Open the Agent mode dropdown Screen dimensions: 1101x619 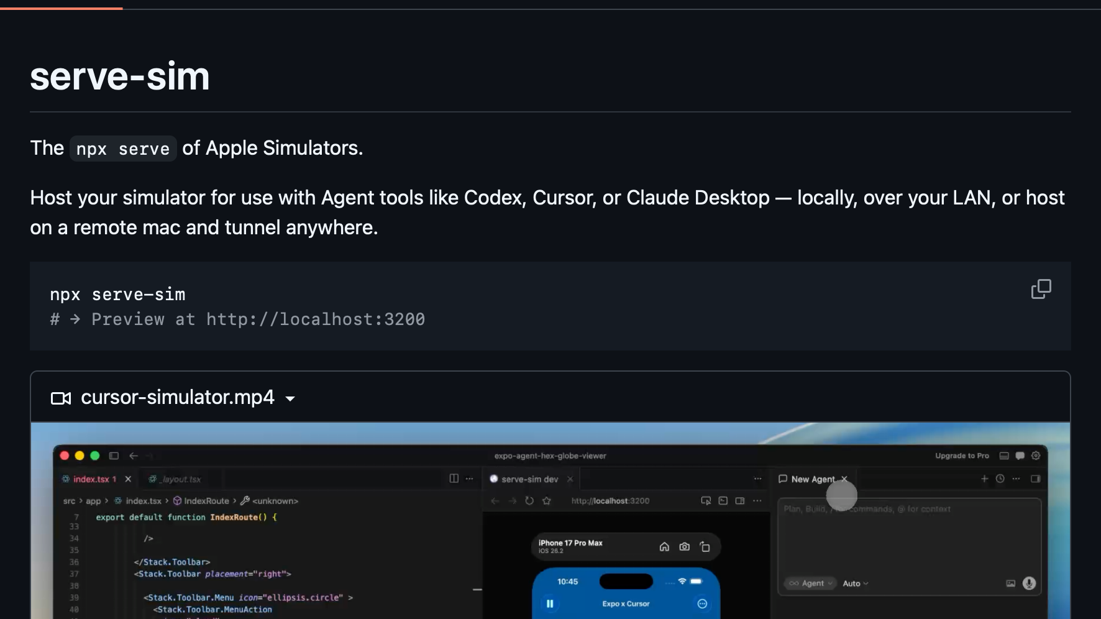pyautogui.click(x=810, y=584)
